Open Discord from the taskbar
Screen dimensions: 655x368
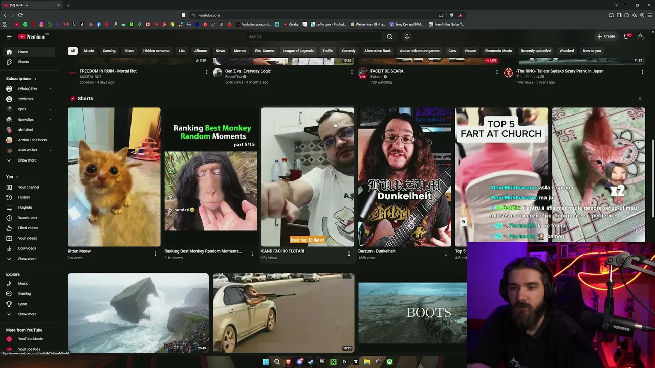(x=299, y=362)
